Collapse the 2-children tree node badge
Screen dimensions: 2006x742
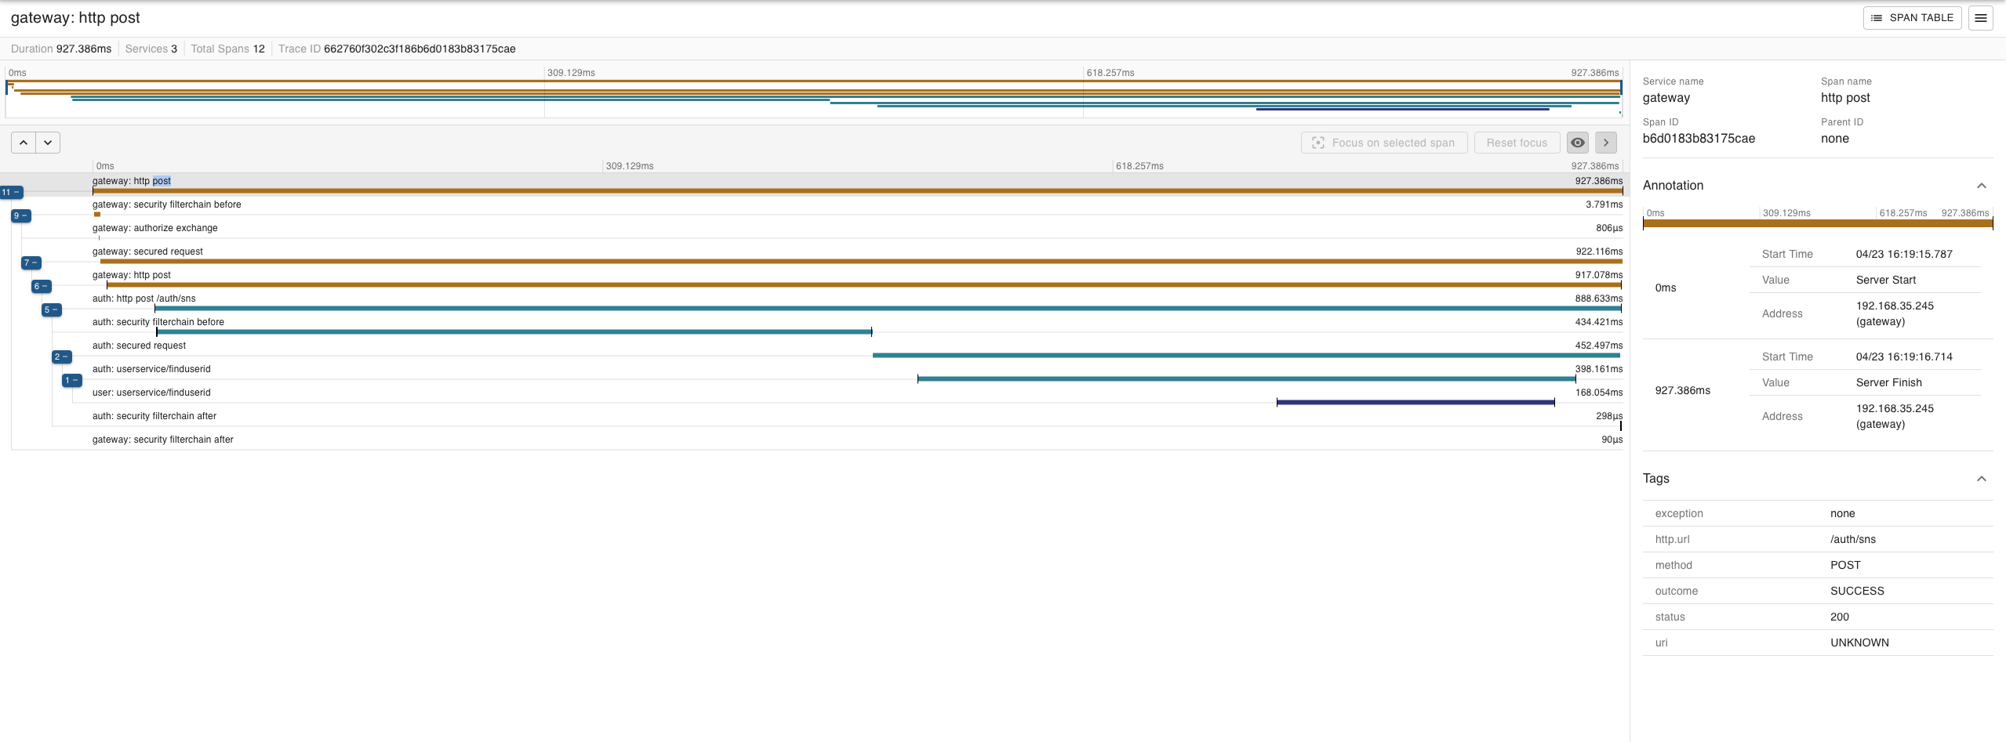coord(62,357)
